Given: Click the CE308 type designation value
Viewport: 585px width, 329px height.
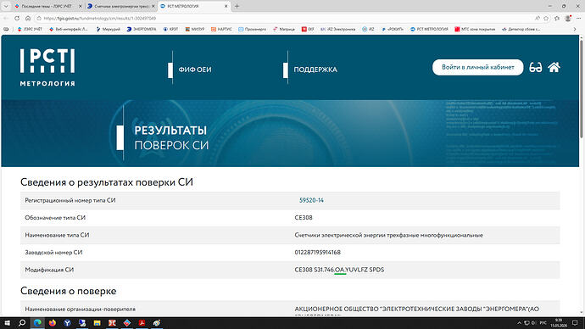Looking at the screenshot, I should click(304, 217).
